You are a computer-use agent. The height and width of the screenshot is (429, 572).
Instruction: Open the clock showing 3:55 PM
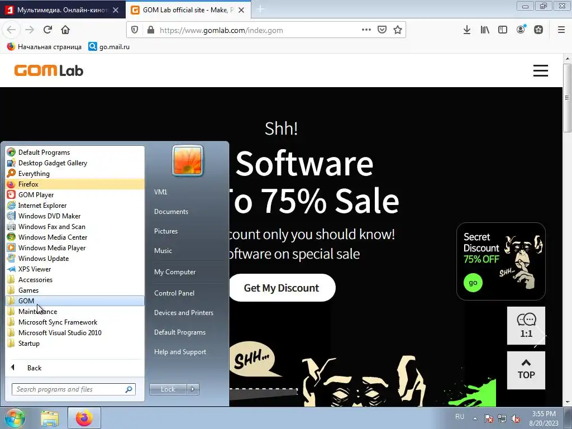coord(544,418)
